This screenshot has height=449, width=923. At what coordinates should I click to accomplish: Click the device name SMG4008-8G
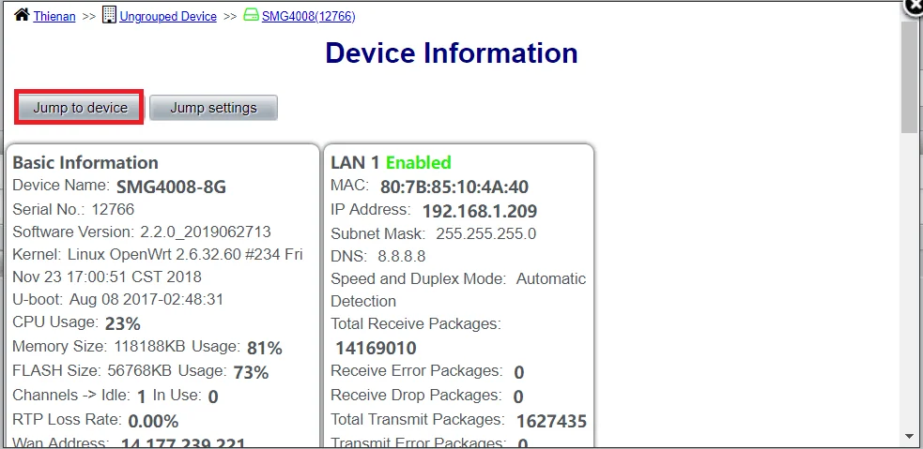coord(171,187)
